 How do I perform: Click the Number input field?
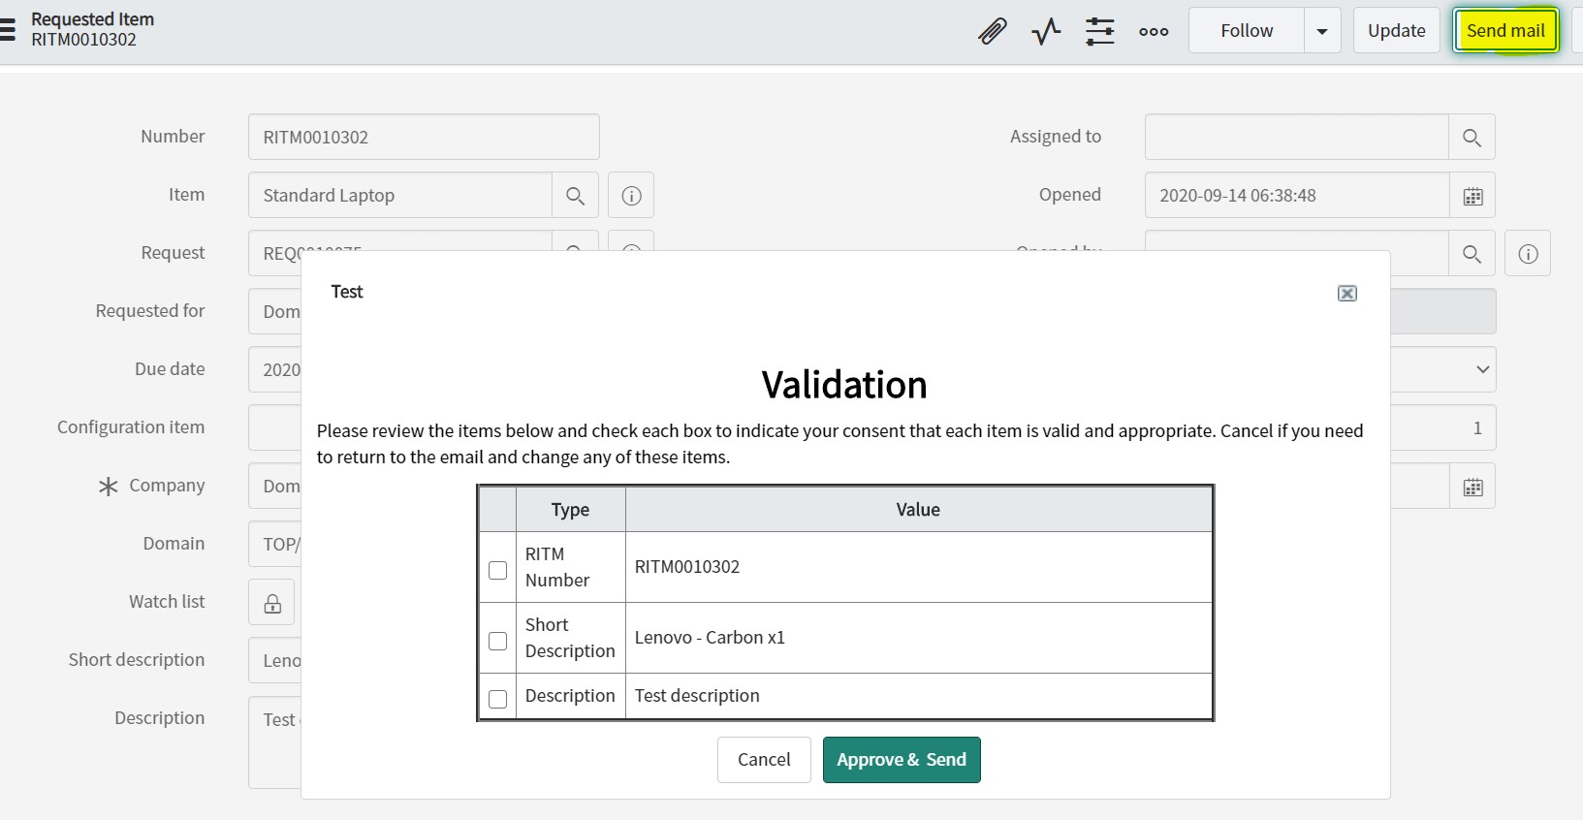[x=424, y=138]
